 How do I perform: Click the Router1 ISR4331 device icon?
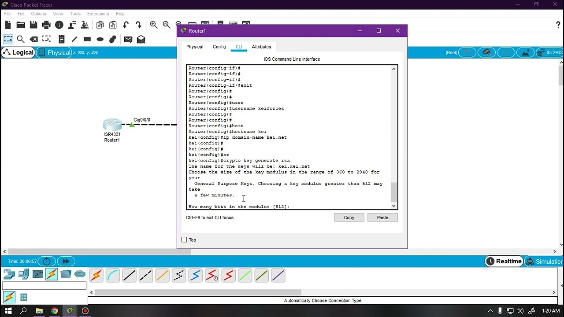[112, 125]
